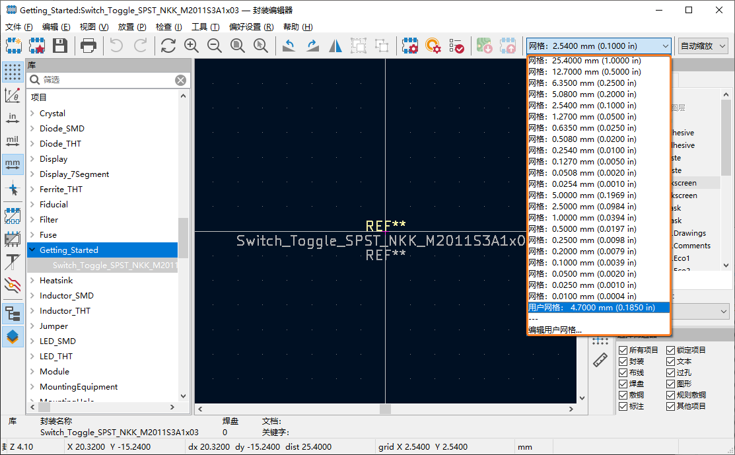
Task: Toggle the layers manager icon
Action: [x=13, y=336]
